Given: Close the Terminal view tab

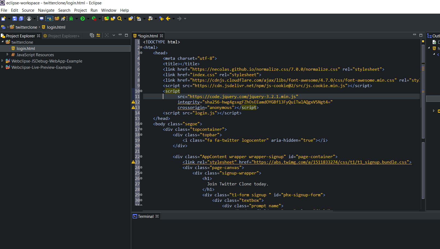Looking at the screenshot, I should (157, 216).
